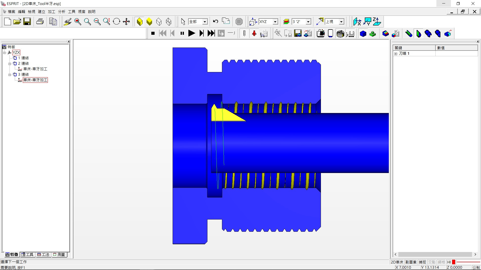Click the chuck/spindle display icon
This screenshot has width=481, height=270.
click(340, 33)
